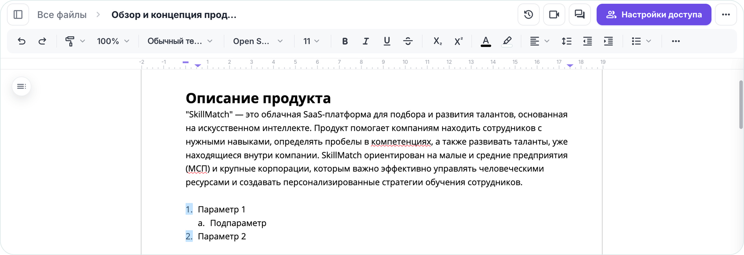The height and width of the screenshot is (255, 744).
Task: Expand the list style dropdown arrow
Action: click(648, 41)
